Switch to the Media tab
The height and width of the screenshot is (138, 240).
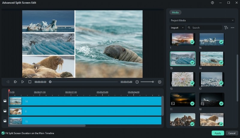175,12
